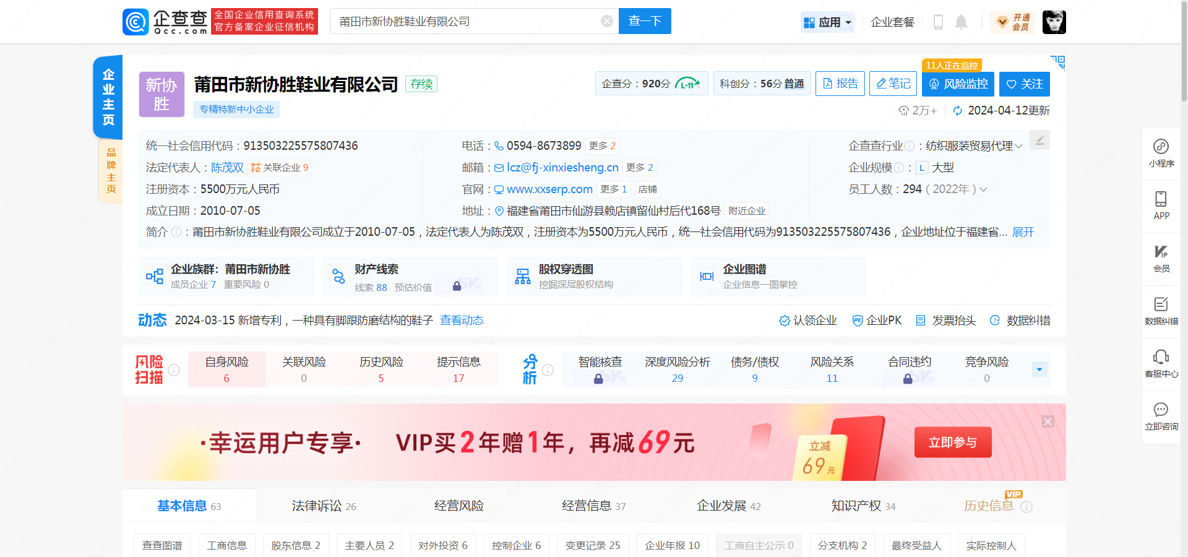Click the info icon beside 风险扫描

coord(174,370)
